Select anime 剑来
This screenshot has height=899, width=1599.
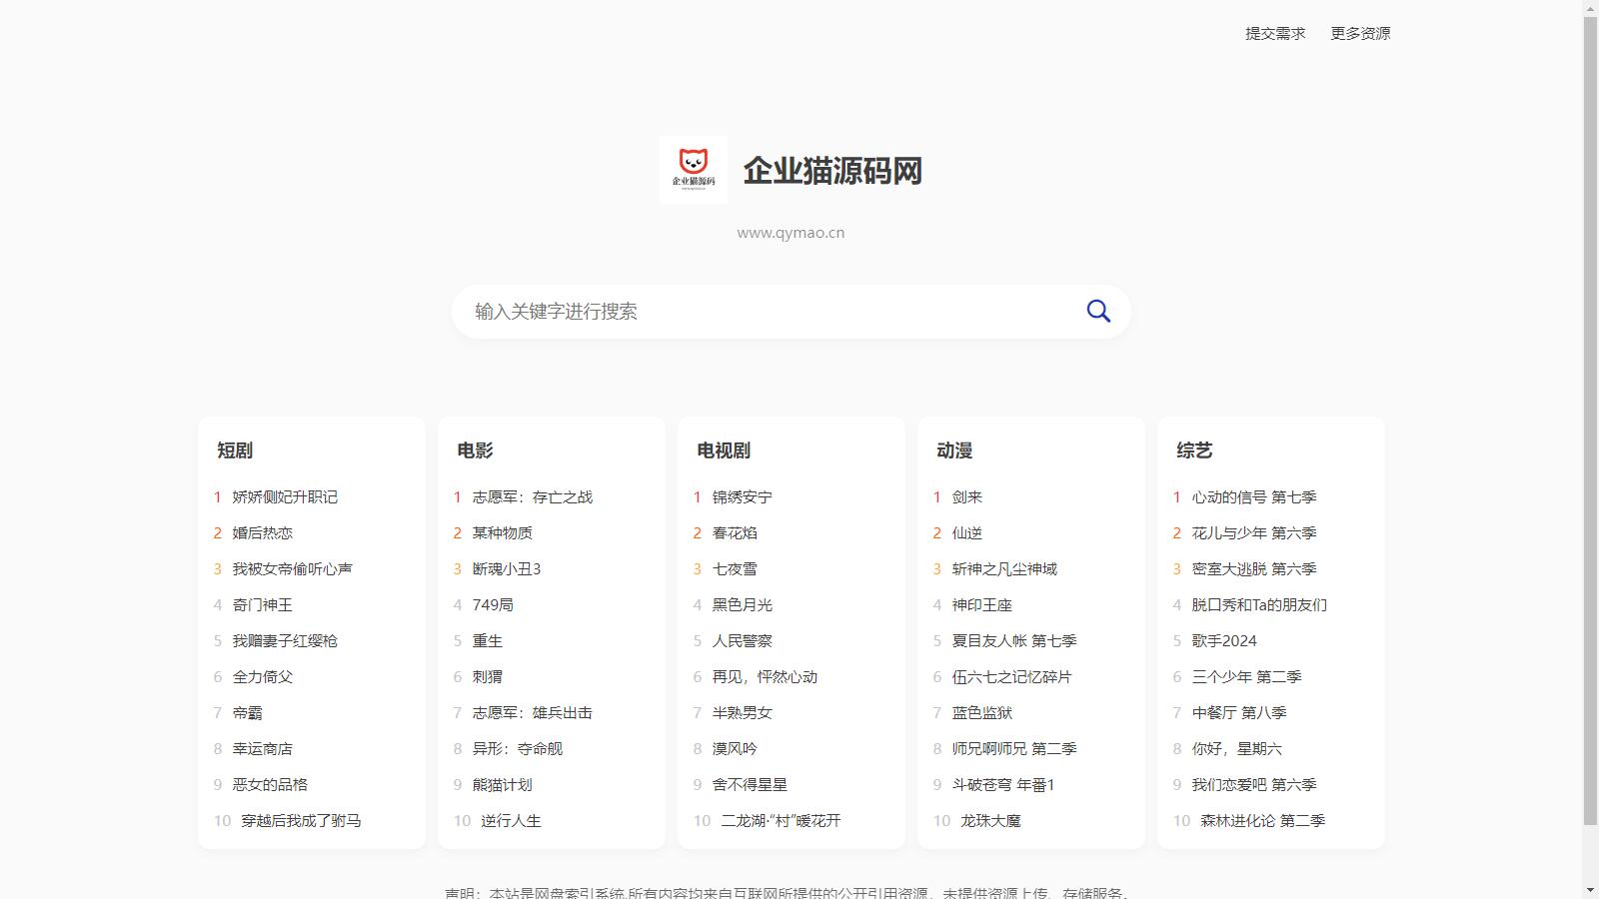(966, 497)
